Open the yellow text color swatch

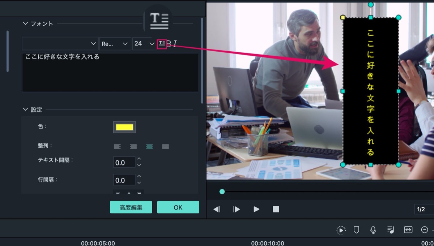click(124, 127)
